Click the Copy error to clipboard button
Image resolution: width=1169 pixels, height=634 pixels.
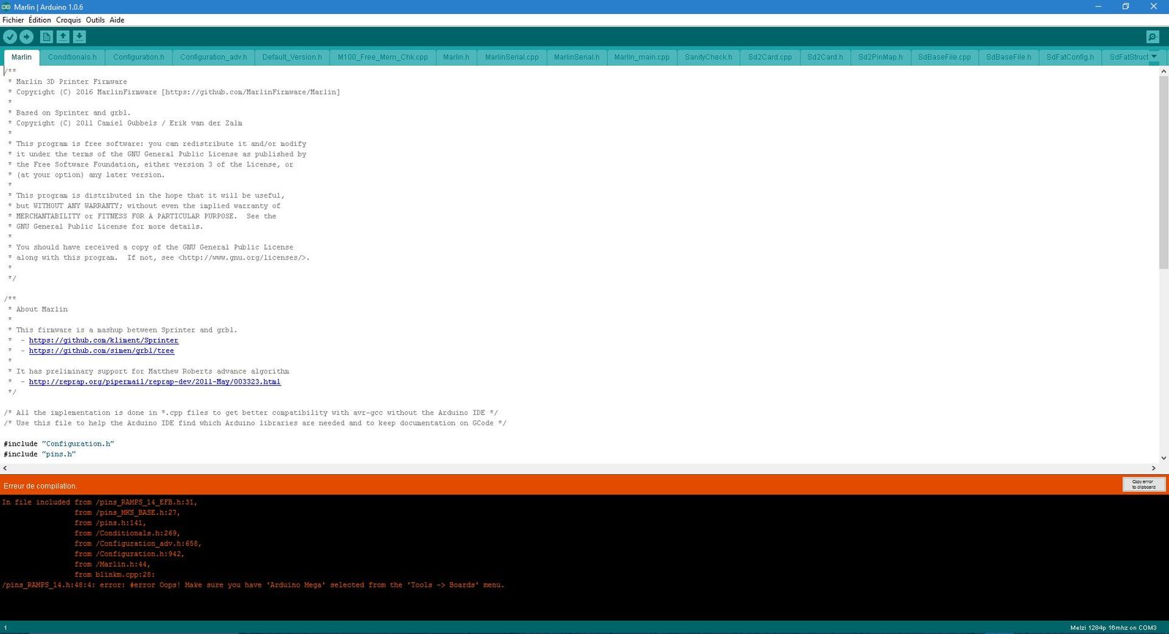tap(1143, 484)
